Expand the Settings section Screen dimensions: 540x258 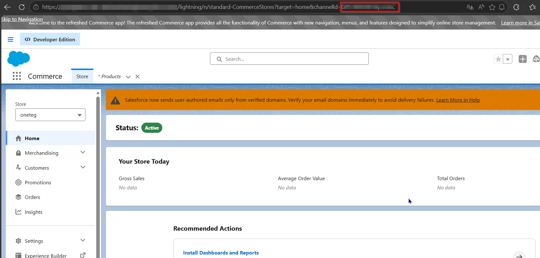(83, 241)
